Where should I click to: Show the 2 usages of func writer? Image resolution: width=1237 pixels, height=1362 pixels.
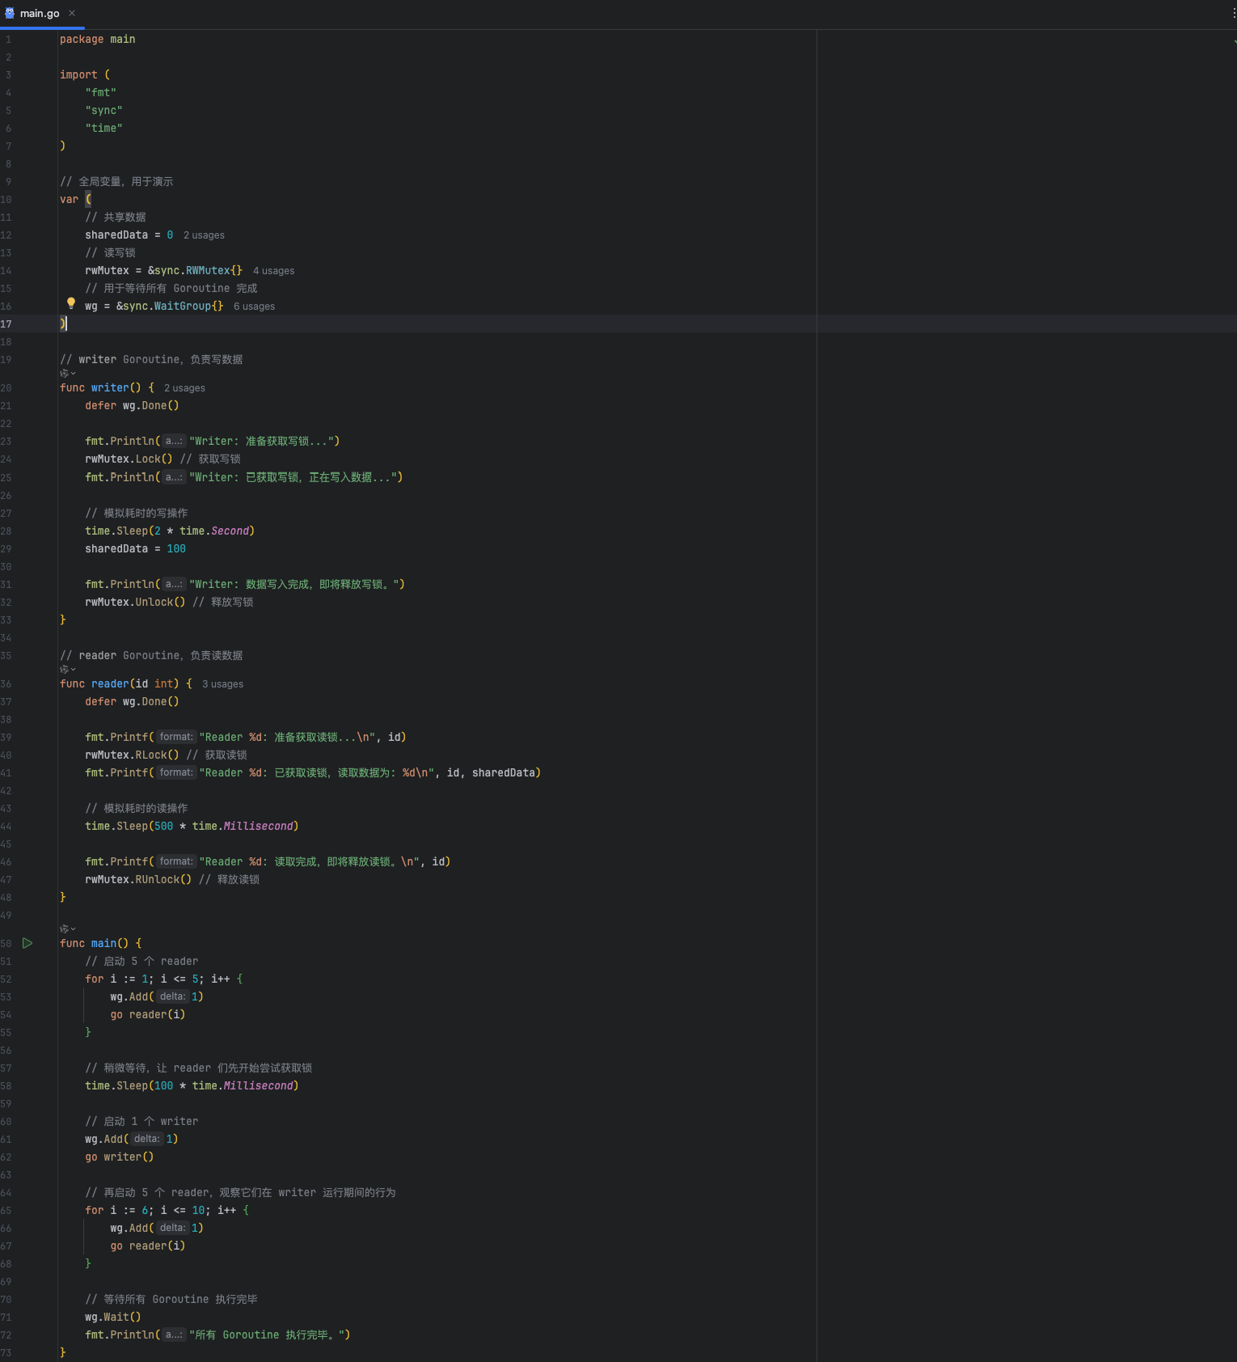click(184, 388)
